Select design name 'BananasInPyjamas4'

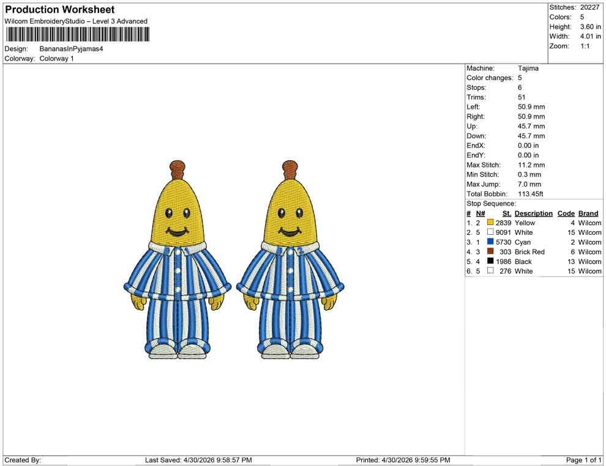(x=71, y=49)
